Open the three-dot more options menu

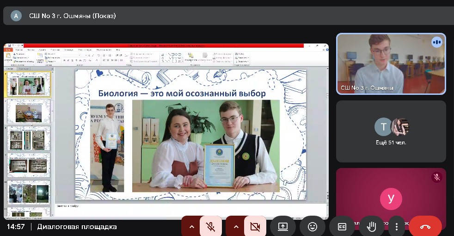(396, 227)
